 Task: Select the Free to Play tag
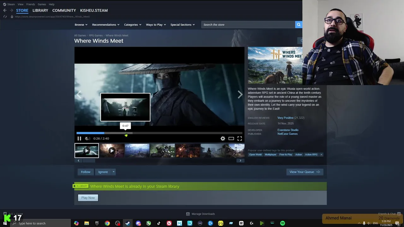pos(286,154)
